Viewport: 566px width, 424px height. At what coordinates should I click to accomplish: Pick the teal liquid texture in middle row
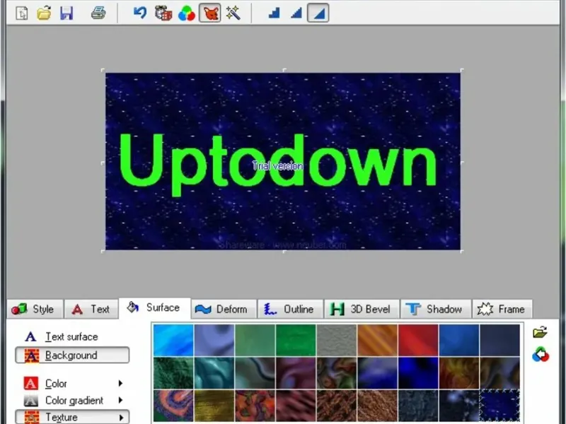(214, 373)
